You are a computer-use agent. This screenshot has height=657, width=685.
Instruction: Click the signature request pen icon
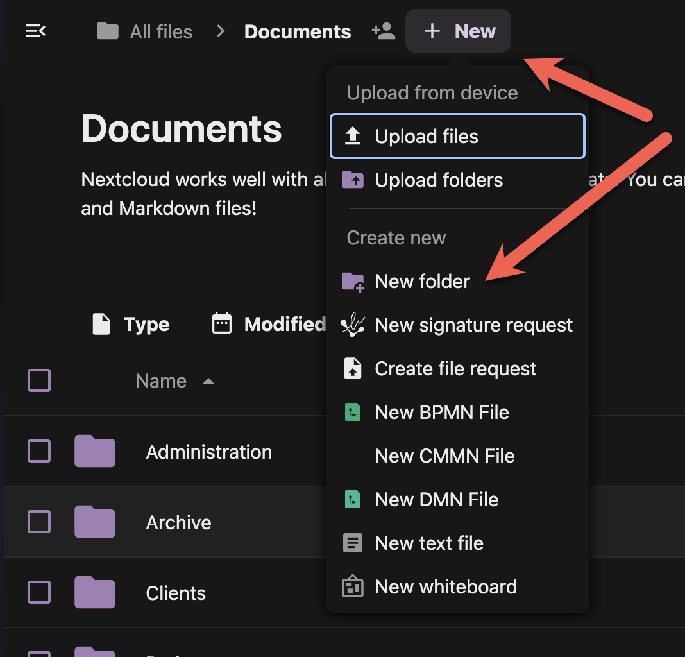(x=353, y=325)
